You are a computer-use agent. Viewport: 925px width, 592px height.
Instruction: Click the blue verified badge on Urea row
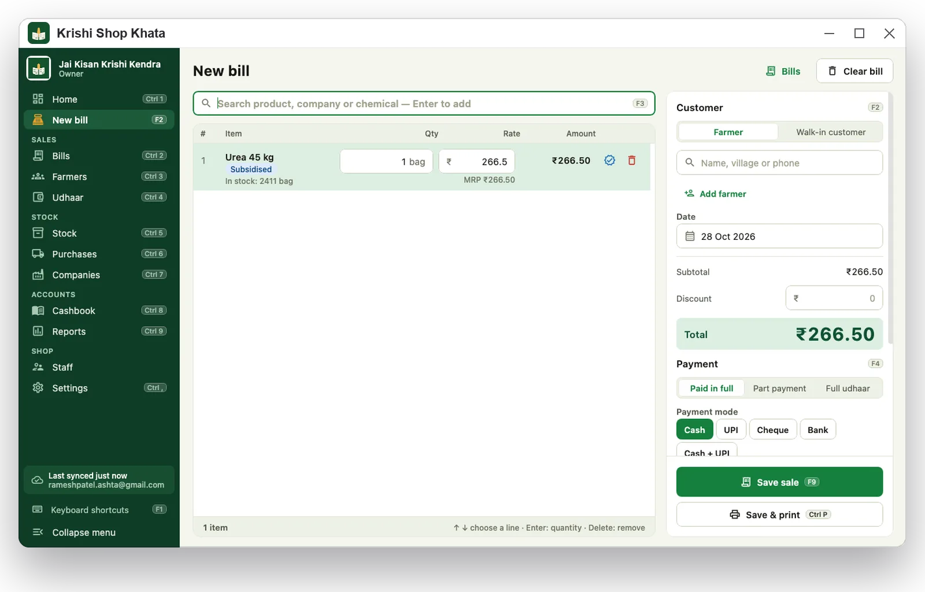[609, 161]
